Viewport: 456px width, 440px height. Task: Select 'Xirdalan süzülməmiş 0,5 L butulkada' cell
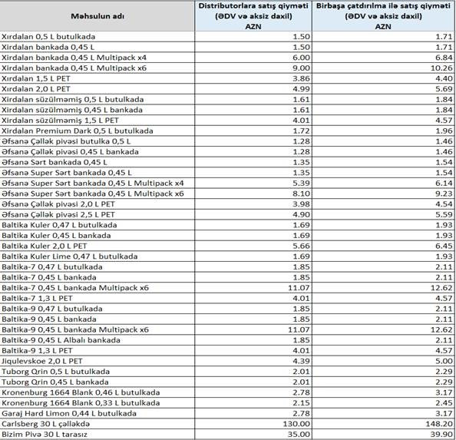click(97, 100)
